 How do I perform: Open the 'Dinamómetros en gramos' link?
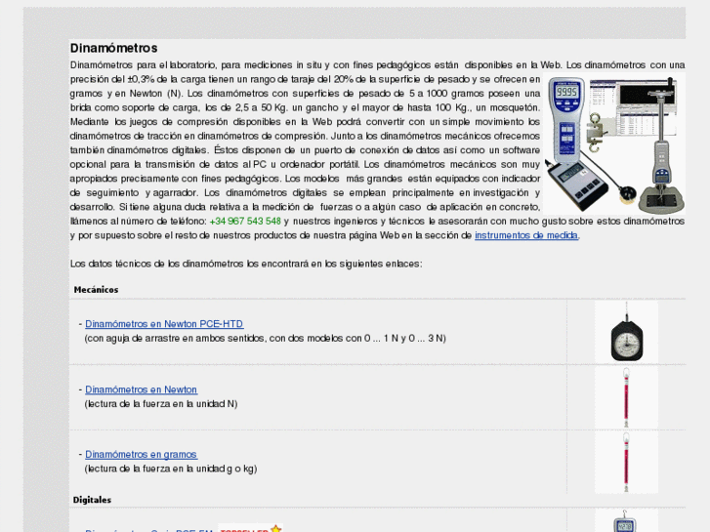coord(141,455)
